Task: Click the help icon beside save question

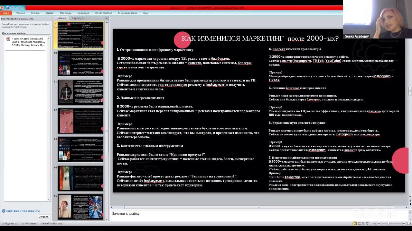Action: pos(4,211)
